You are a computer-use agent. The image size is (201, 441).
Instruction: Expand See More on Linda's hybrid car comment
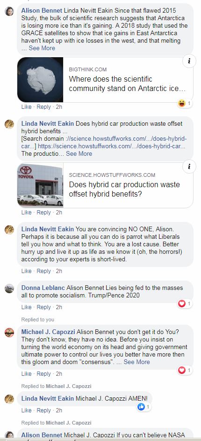point(79,153)
